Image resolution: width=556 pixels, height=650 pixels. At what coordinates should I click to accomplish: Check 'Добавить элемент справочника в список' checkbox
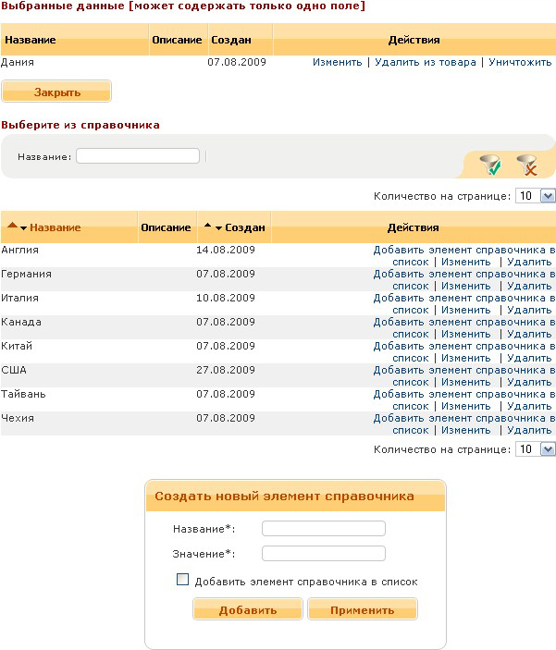click(182, 581)
